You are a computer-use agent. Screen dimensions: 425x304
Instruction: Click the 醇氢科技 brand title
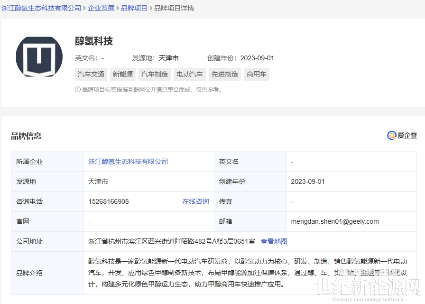point(94,41)
